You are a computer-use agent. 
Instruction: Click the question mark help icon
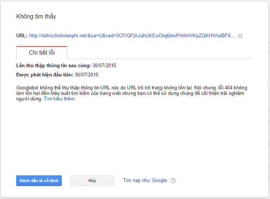pyautogui.click(x=173, y=181)
